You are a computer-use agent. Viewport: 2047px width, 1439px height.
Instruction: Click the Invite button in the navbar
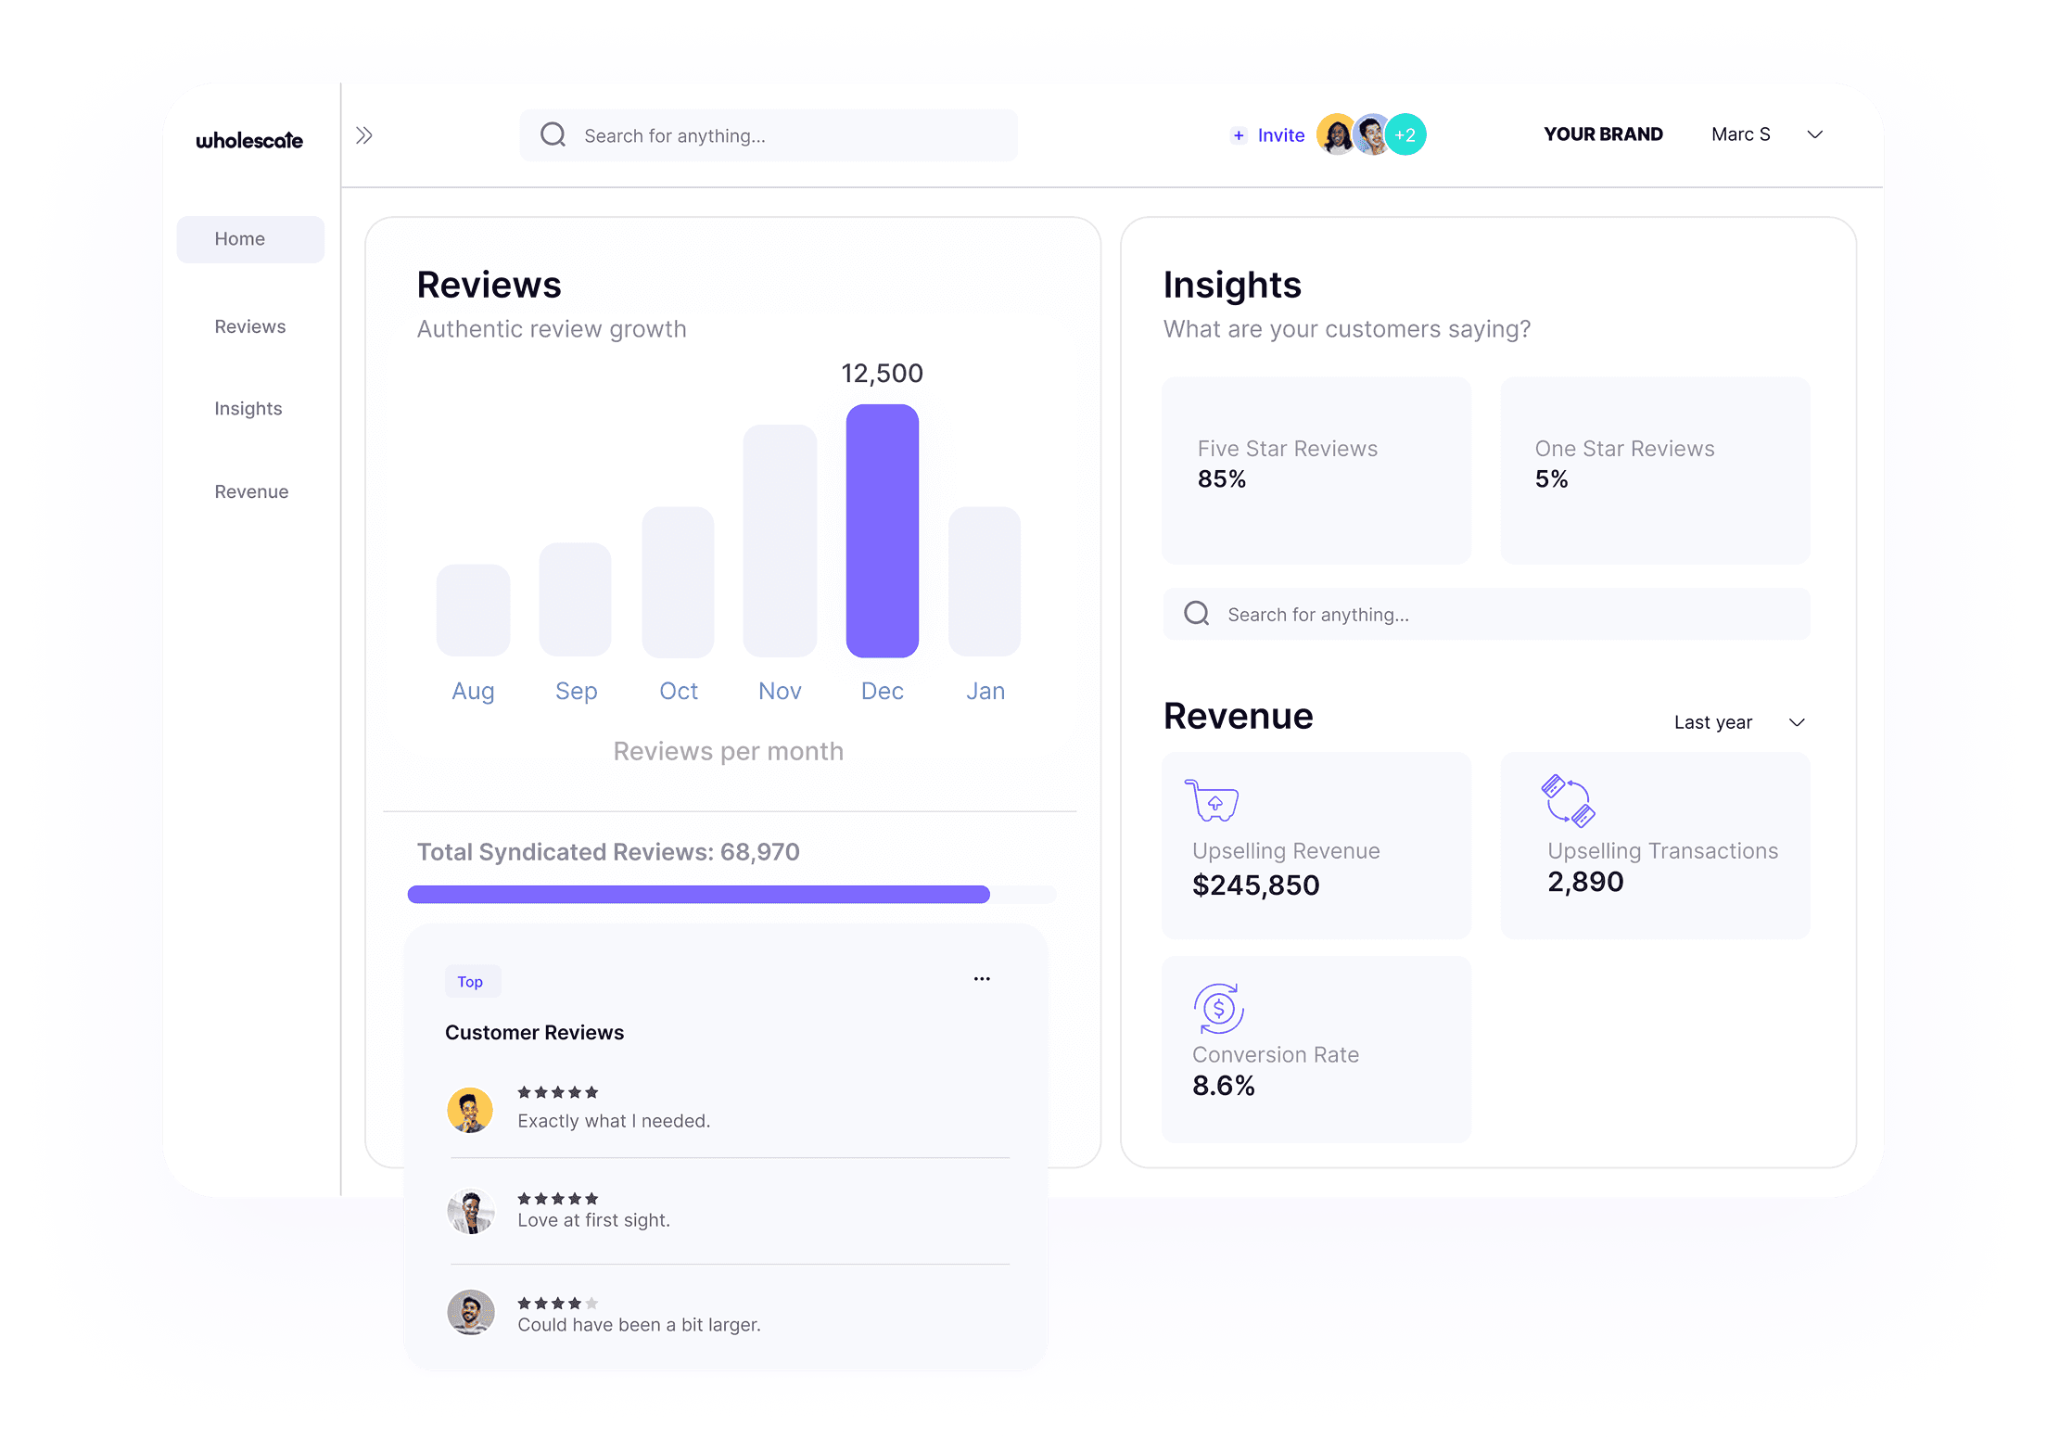pyautogui.click(x=1268, y=134)
